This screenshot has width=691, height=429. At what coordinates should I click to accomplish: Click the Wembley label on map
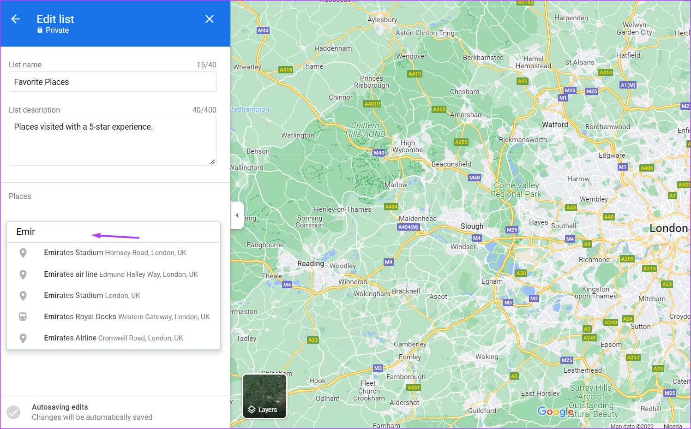[594, 199]
